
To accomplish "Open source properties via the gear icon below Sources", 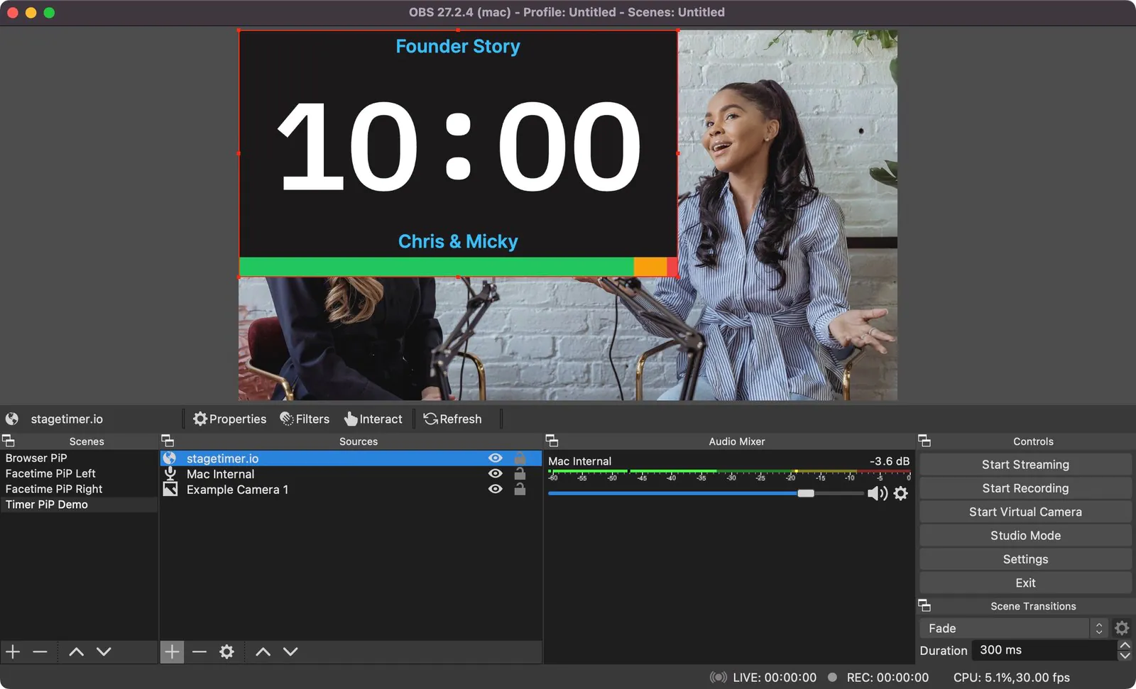I will [226, 651].
